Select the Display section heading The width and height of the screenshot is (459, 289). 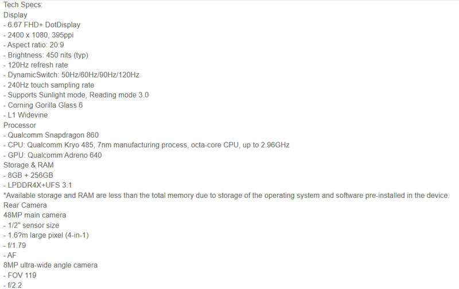(15, 15)
